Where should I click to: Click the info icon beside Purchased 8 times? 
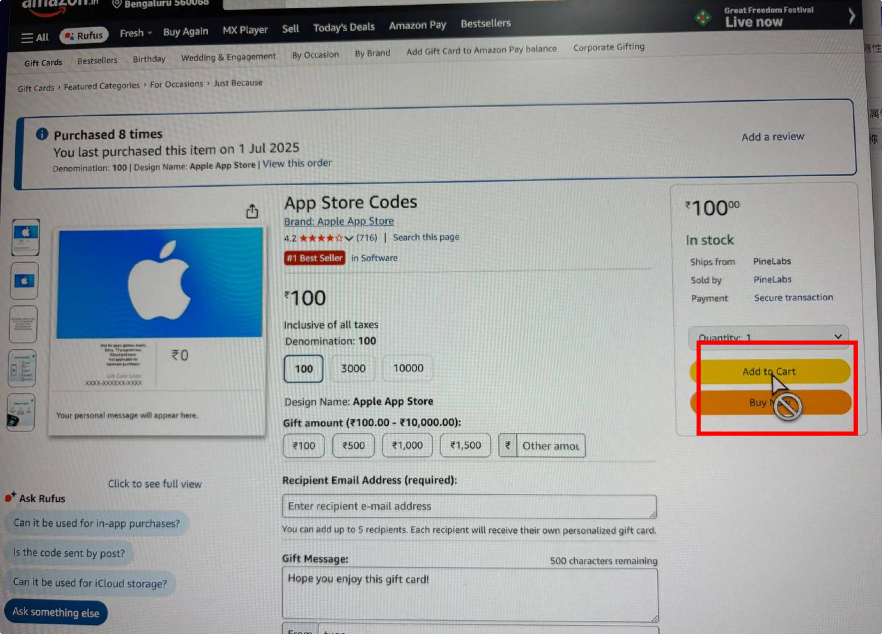pos(42,134)
